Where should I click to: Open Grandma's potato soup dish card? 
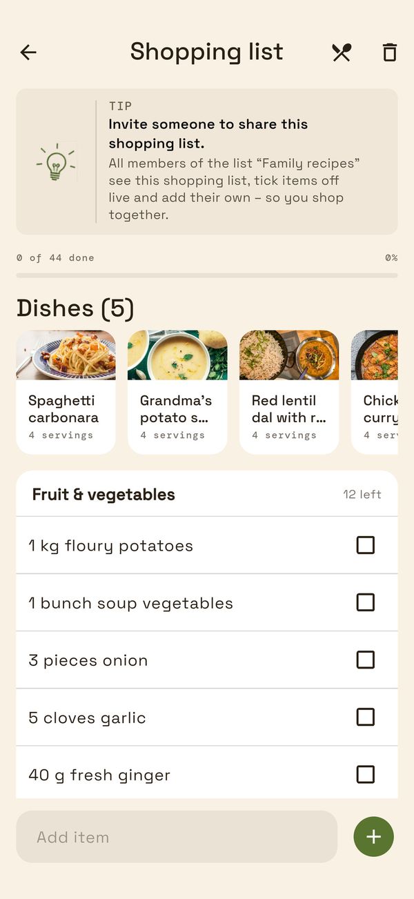(177, 392)
